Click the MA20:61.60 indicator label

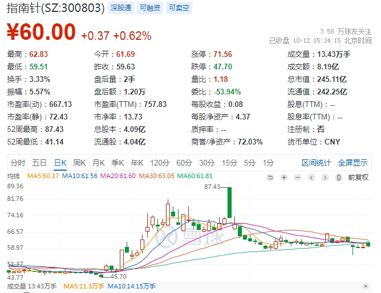coord(118,176)
